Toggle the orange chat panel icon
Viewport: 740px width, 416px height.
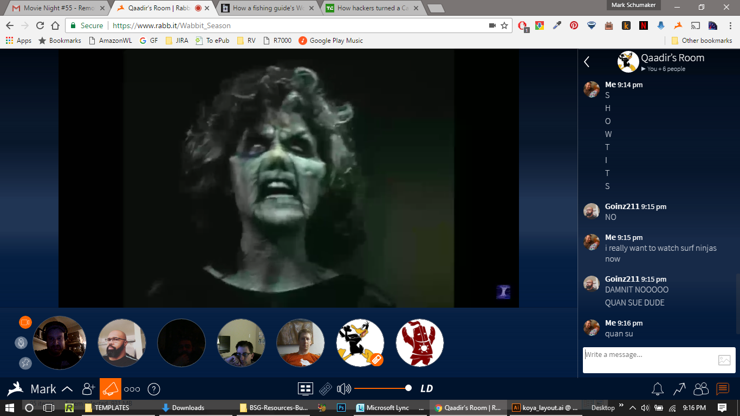723,389
